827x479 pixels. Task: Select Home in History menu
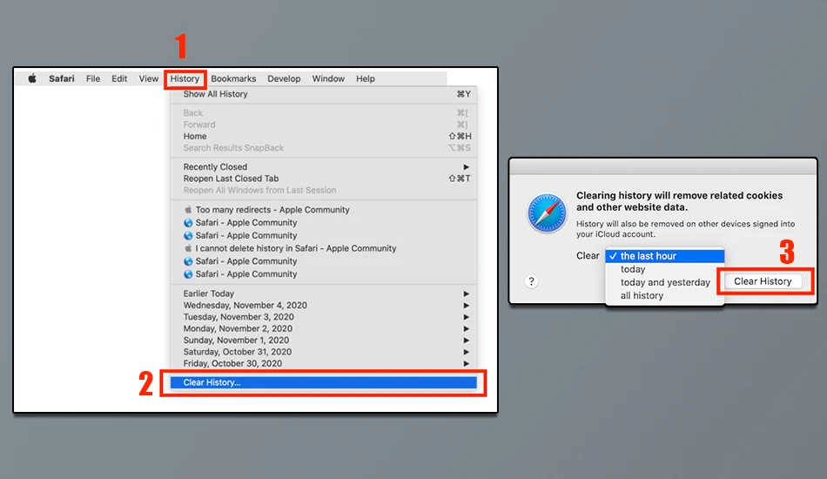(324, 136)
